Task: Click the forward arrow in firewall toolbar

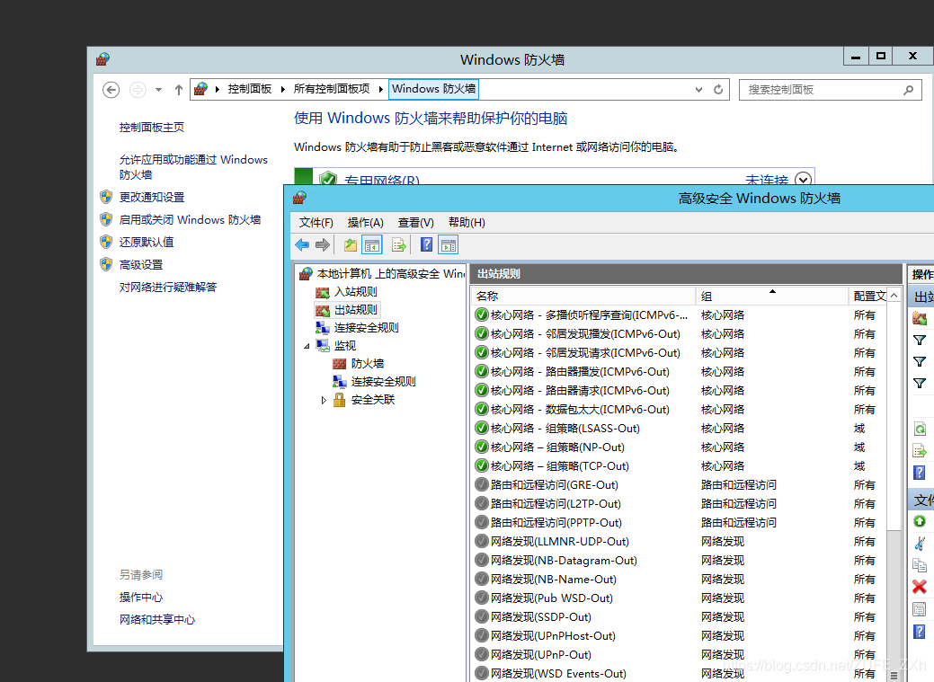Action: point(323,244)
